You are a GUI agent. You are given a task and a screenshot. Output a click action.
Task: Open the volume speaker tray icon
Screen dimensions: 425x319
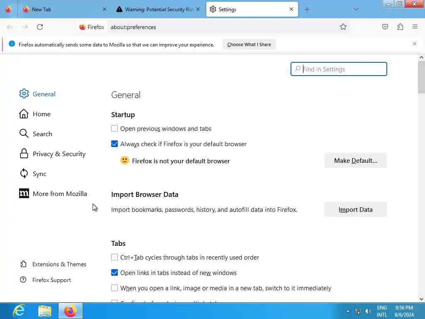pos(368,311)
